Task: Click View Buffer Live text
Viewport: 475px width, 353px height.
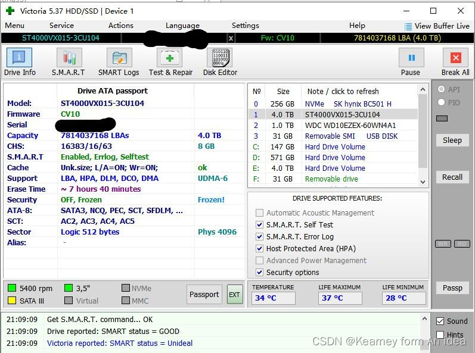Action: 442,26
